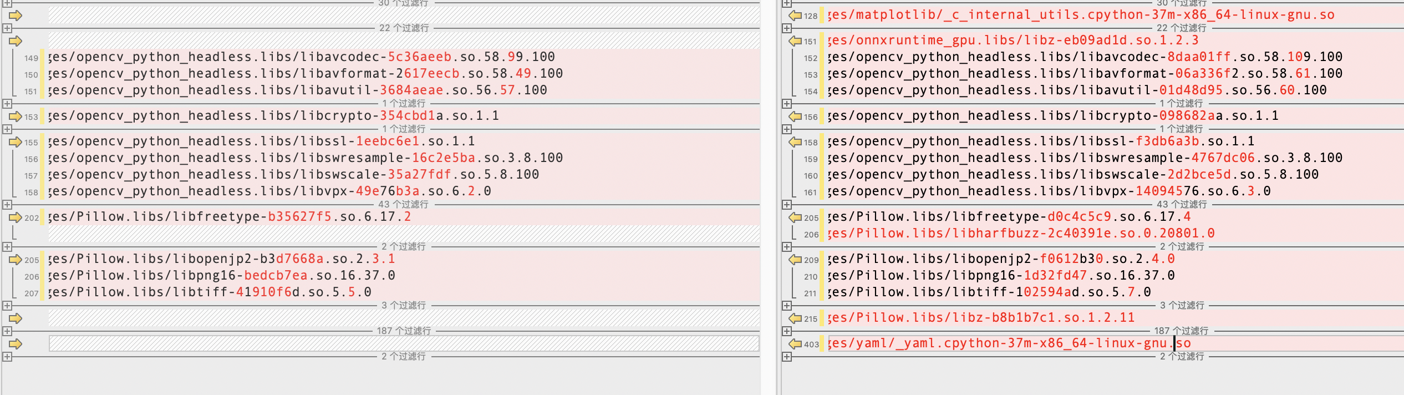1404x395 pixels.
Task: Click right pane copy arrow beside line 158
Action: (x=795, y=142)
